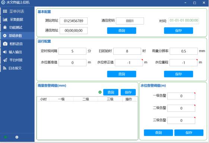Click 保存 button in 基本配置
209x143 pixels.
pos(178,31)
